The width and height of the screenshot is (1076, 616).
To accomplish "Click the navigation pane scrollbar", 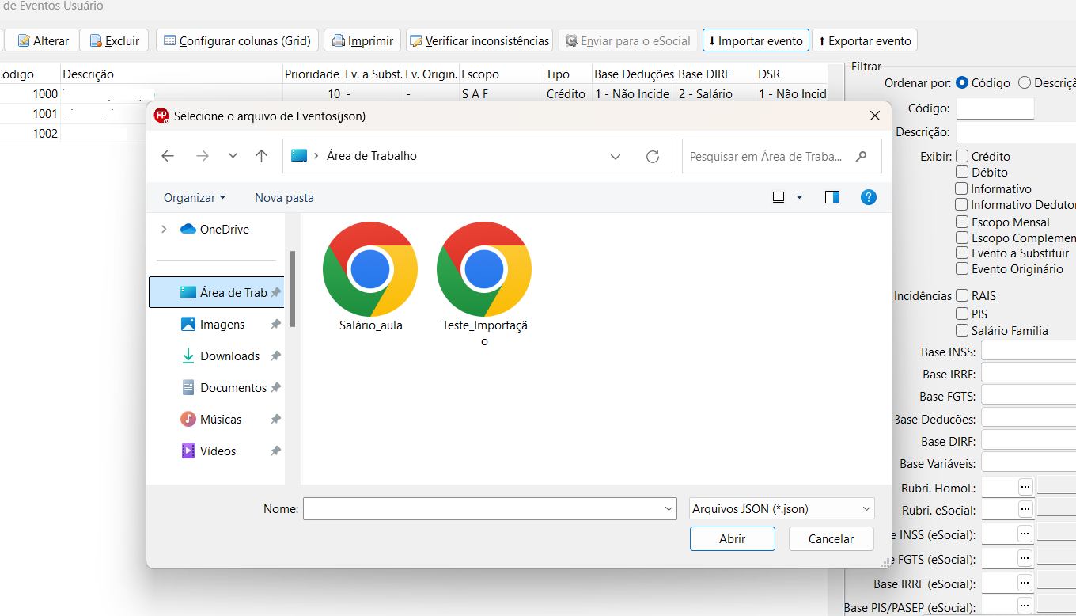I will click(x=293, y=289).
